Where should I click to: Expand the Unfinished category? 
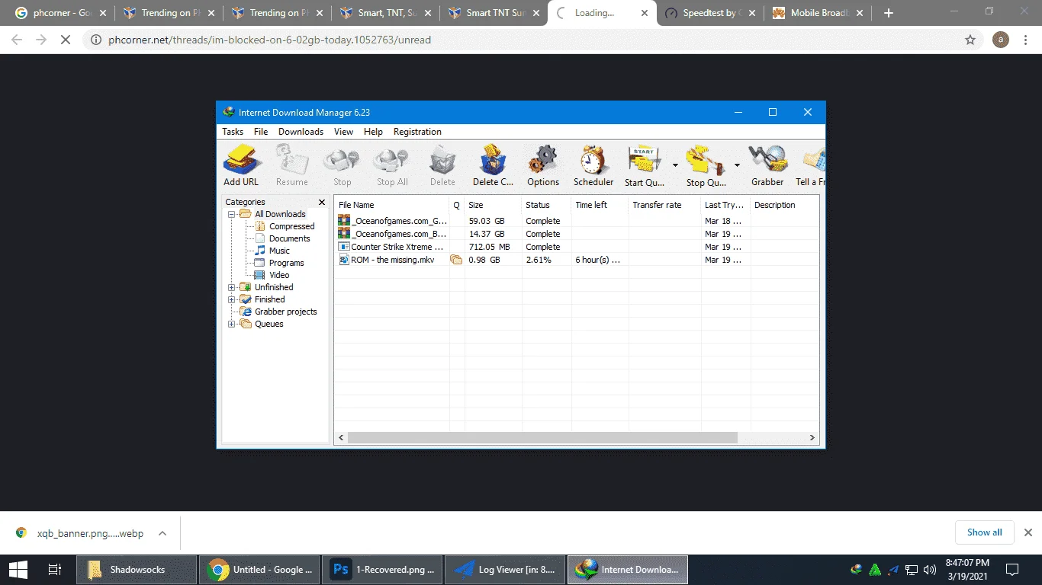(232, 287)
